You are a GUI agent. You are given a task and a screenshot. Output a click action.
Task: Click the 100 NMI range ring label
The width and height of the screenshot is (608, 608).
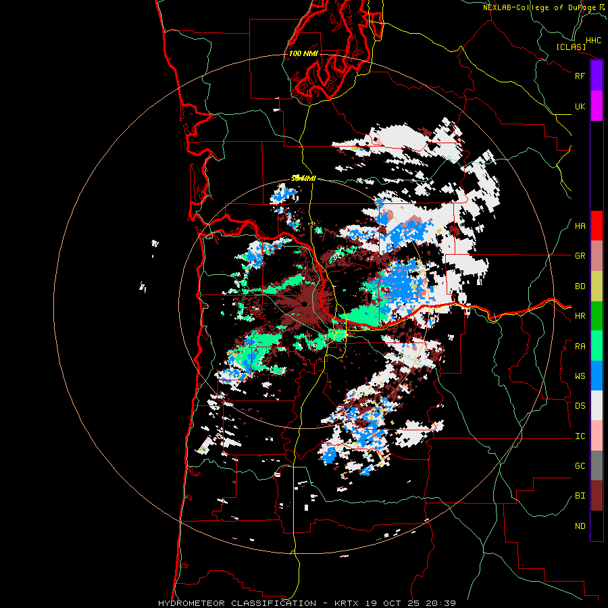303,53
